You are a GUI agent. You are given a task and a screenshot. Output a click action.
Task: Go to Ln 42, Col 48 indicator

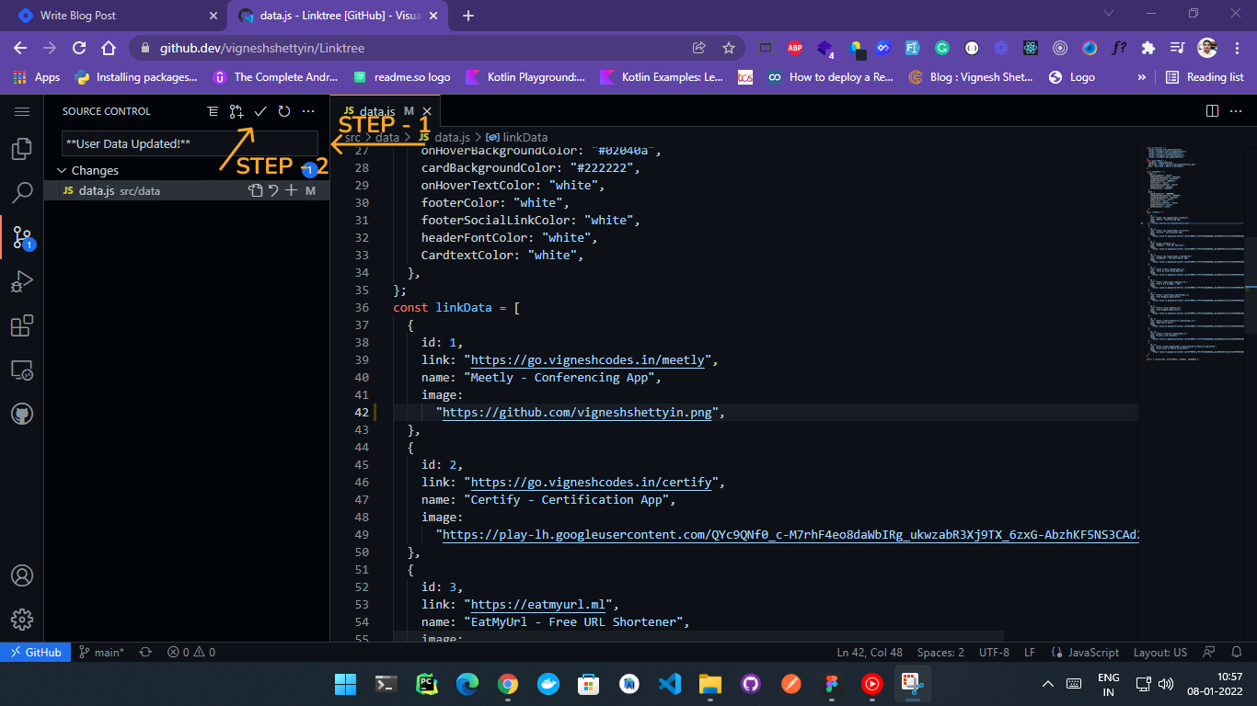870,652
